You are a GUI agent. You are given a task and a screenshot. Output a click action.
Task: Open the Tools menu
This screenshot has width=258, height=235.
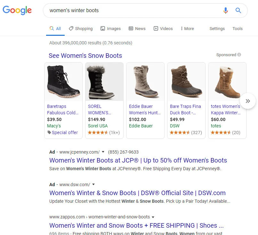point(238,28)
